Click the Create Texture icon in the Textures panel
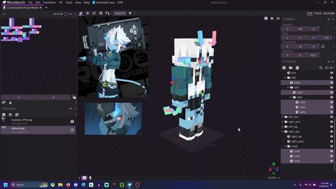The image size is (336, 189). click(10, 115)
